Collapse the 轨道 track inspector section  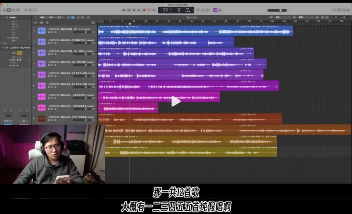(2, 47)
